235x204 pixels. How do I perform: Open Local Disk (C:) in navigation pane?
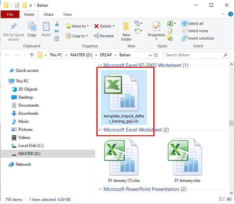[27, 145]
